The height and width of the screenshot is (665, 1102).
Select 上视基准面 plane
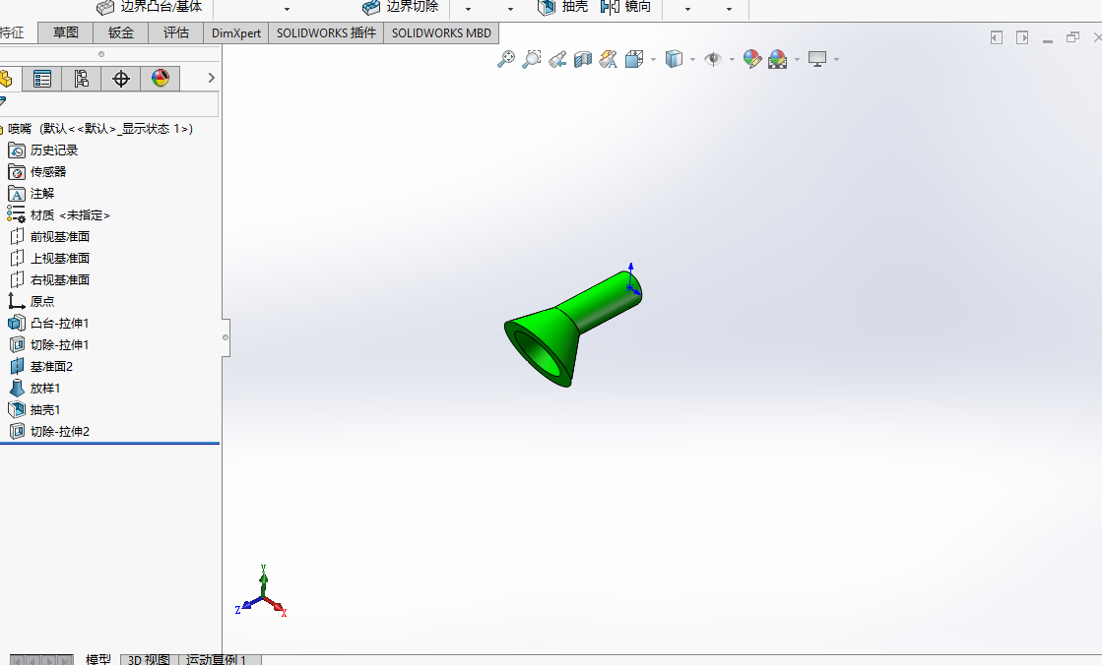click(49, 259)
